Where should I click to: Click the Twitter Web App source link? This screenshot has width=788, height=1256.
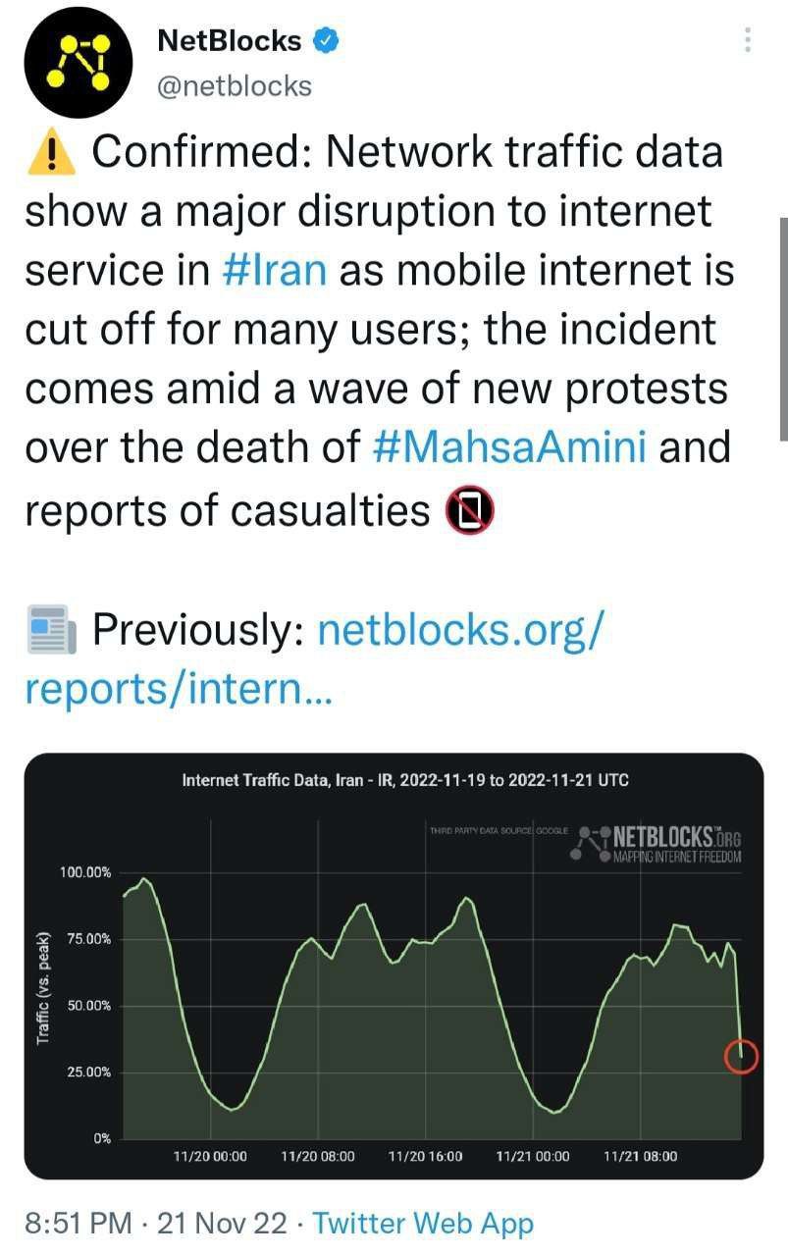[423, 1224]
